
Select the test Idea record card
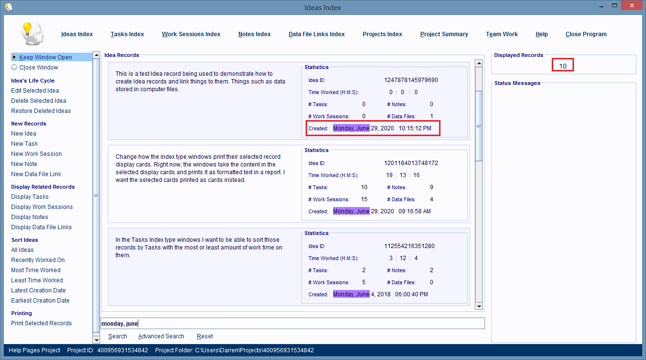(x=289, y=101)
